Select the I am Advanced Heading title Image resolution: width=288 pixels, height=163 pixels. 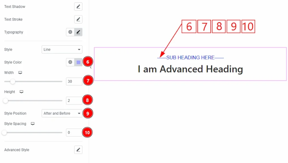(190, 69)
